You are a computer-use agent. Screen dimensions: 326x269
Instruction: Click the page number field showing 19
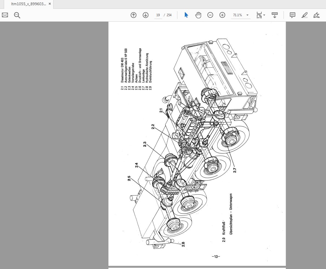click(158, 15)
